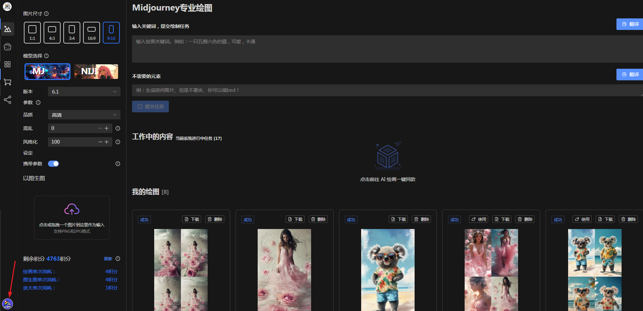643x311 pixels.
Task: Select the 3:4 image size option
Action: (x=72, y=33)
